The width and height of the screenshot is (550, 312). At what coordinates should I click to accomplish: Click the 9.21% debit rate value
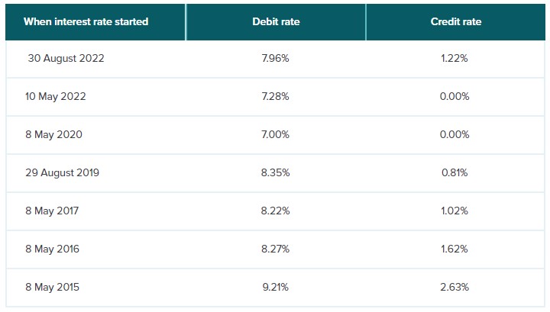click(276, 287)
